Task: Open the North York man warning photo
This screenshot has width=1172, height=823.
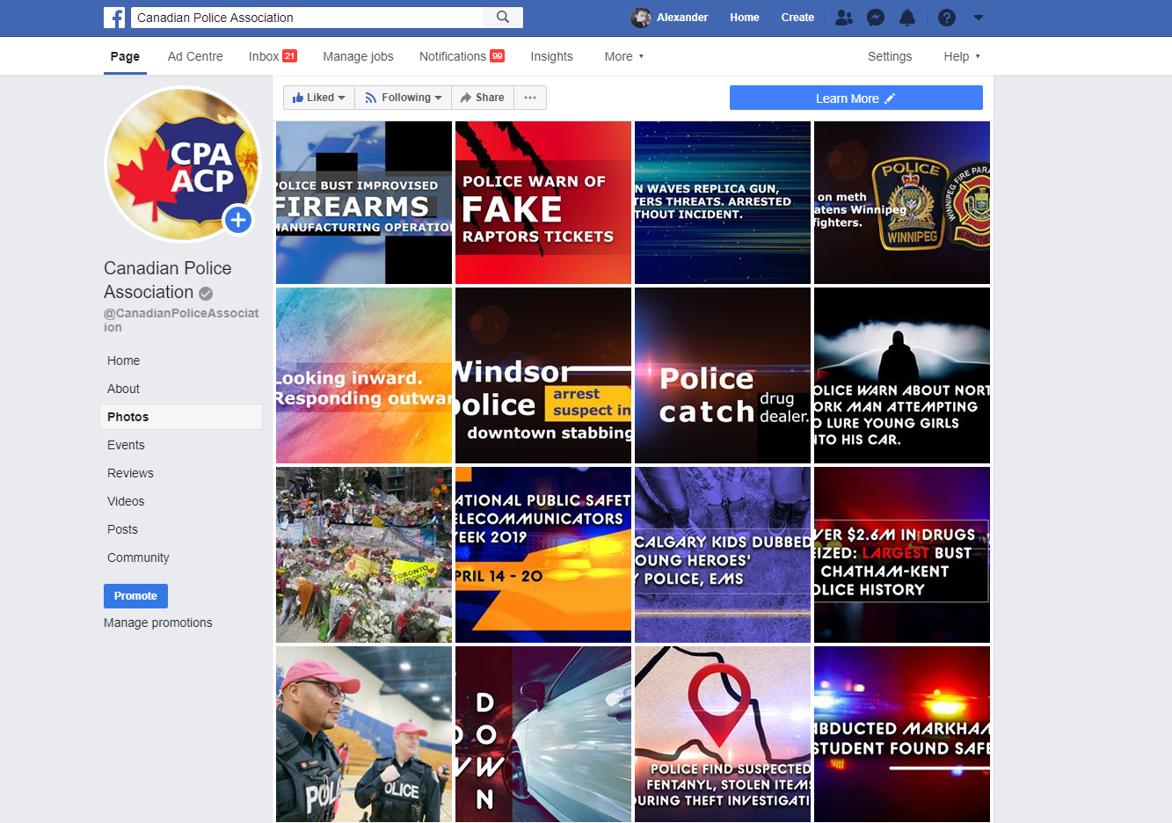Action: pos(902,375)
